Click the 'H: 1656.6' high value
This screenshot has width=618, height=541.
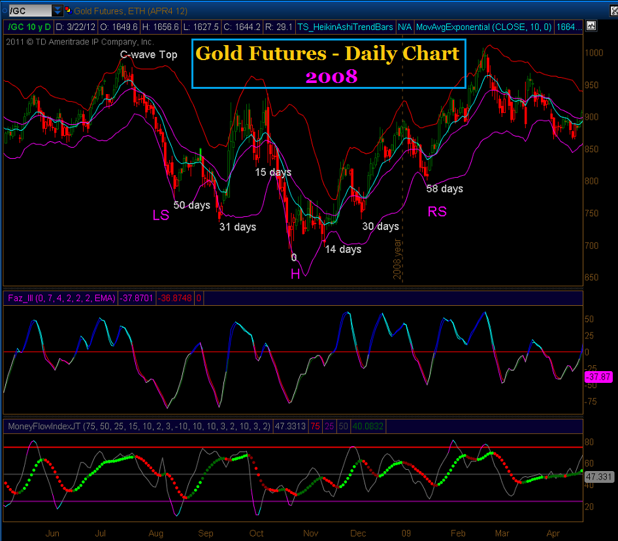coord(160,27)
